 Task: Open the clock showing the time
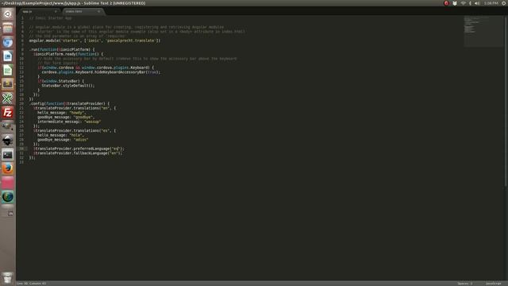[x=491, y=3]
